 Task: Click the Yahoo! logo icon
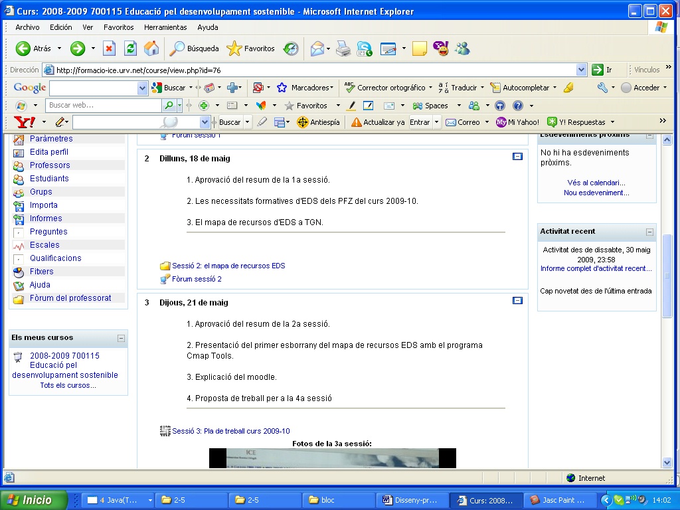25,122
